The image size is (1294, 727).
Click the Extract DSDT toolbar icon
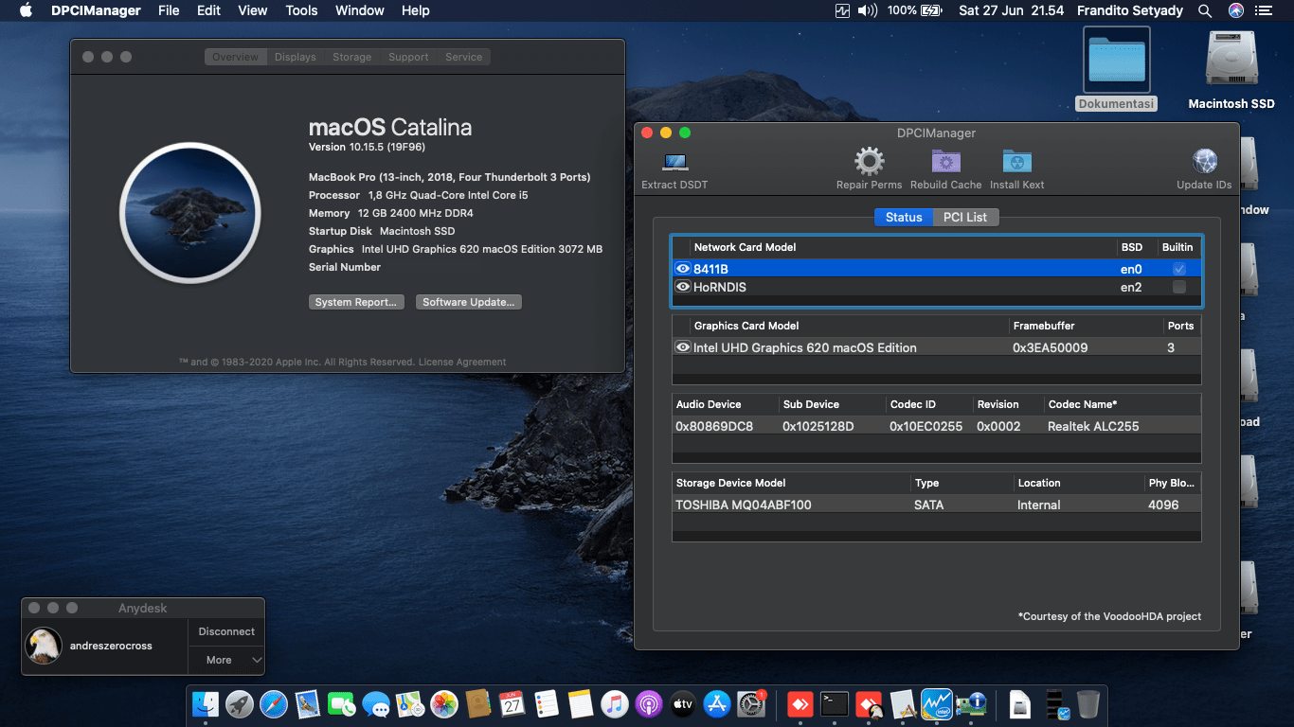click(674, 163)
